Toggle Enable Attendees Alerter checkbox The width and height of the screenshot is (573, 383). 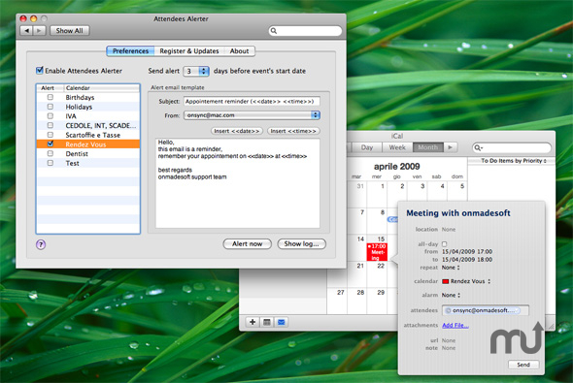tap(40, 71)
